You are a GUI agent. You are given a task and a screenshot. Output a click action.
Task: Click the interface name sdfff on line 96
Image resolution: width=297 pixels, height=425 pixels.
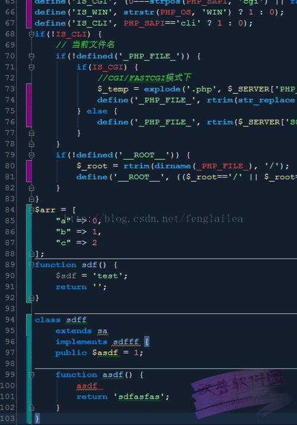(126, 342)
